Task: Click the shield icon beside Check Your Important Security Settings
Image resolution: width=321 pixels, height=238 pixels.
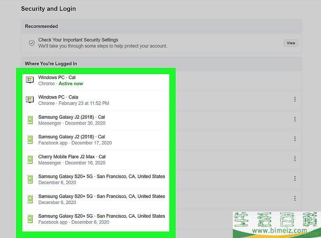Action: click(x=32, y=43)
